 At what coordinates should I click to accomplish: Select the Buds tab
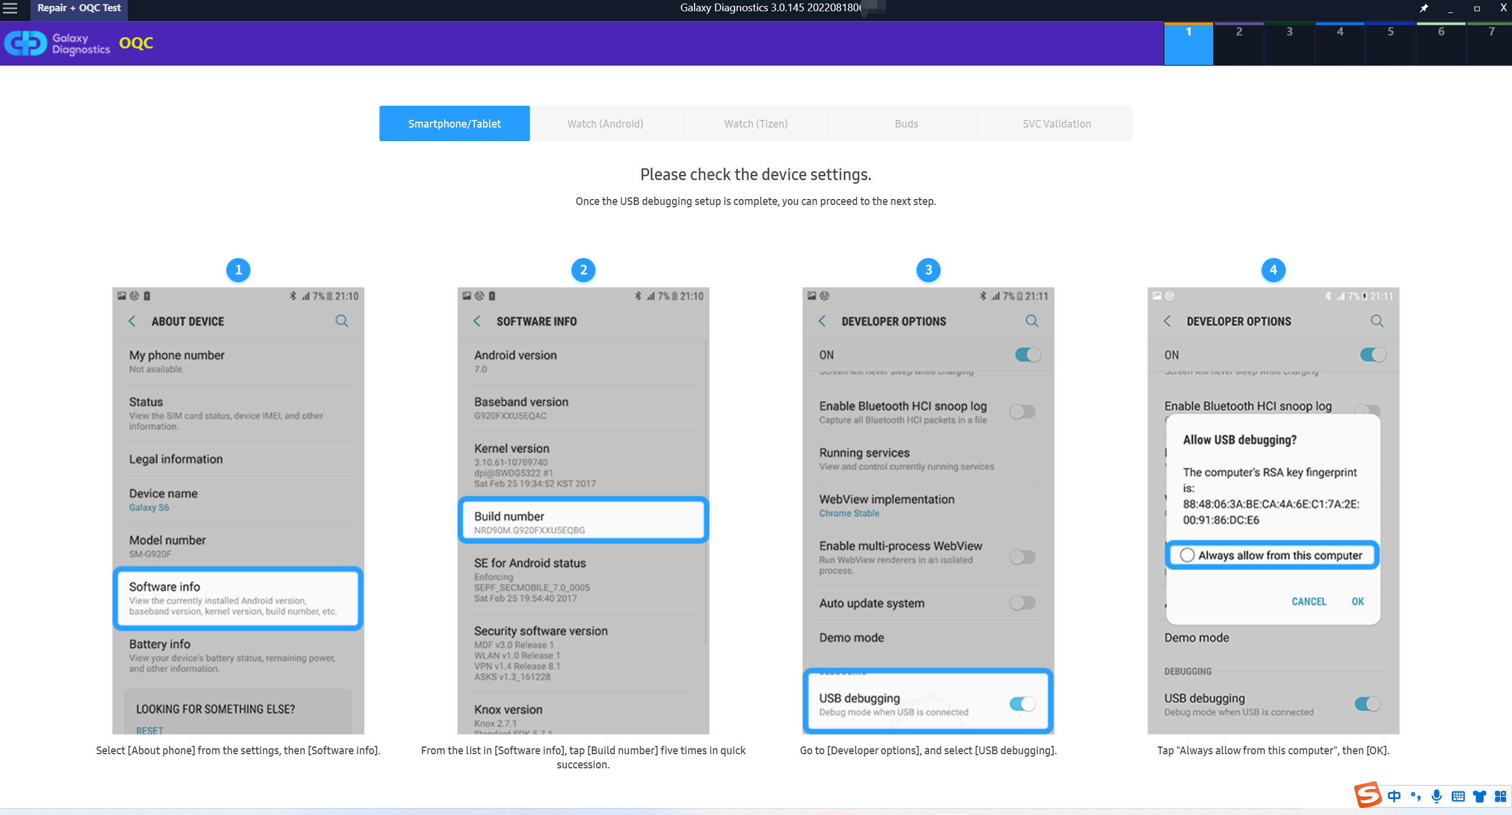pyautogui.click(x=906, y=123)
